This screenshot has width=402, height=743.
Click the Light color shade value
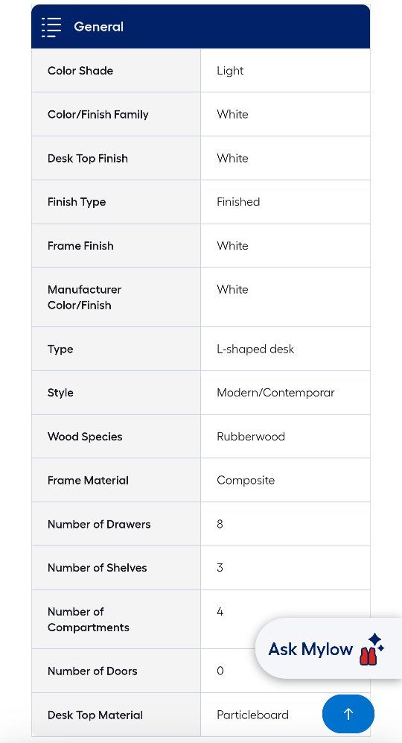tap(230, 71)
